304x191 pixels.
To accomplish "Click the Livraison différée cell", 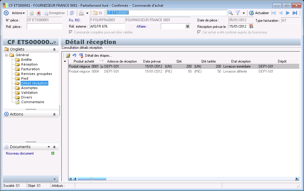I will [x=235, y=71].
